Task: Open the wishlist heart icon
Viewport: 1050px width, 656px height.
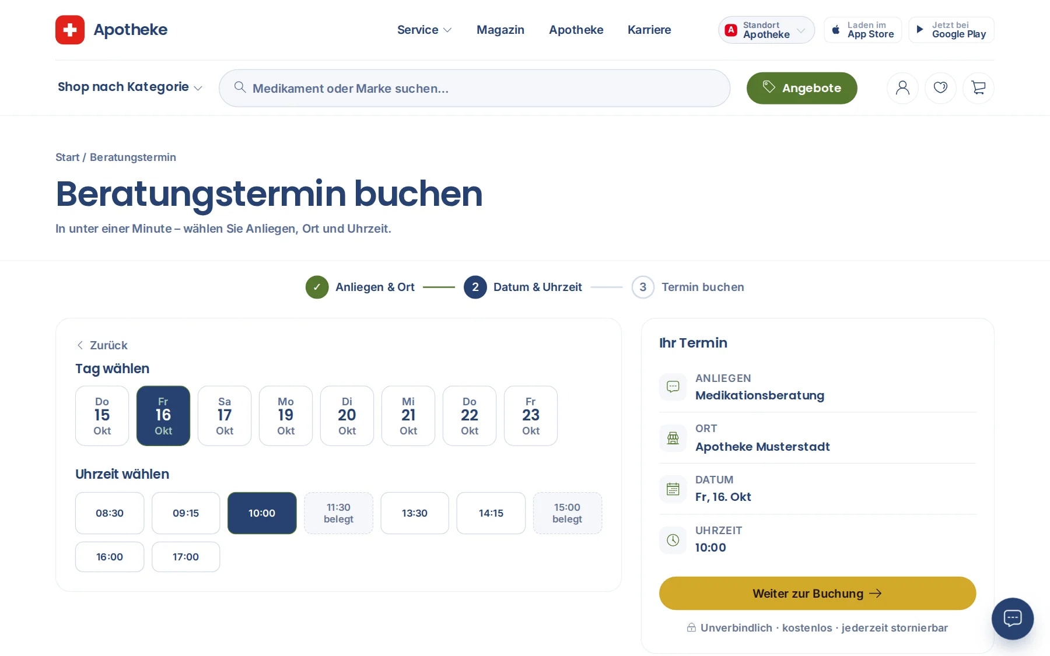Action: point(940,88)
